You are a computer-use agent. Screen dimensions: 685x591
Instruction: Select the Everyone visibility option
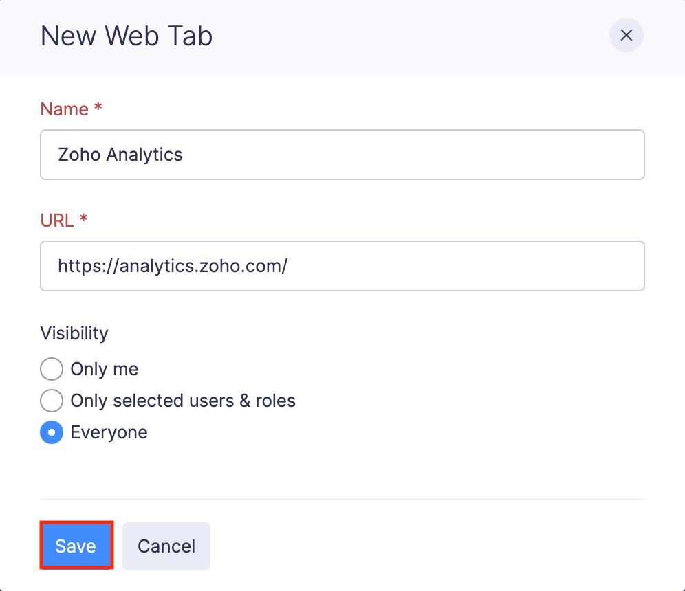(51, 432)
